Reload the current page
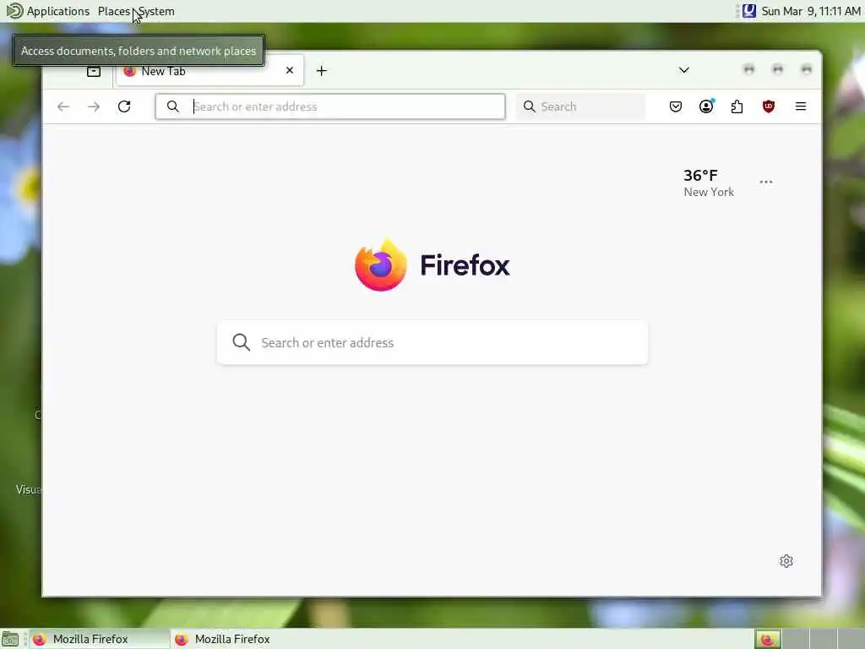Image resolution: width=865 pixels, height=649 pixels. [x=124, y=106]
